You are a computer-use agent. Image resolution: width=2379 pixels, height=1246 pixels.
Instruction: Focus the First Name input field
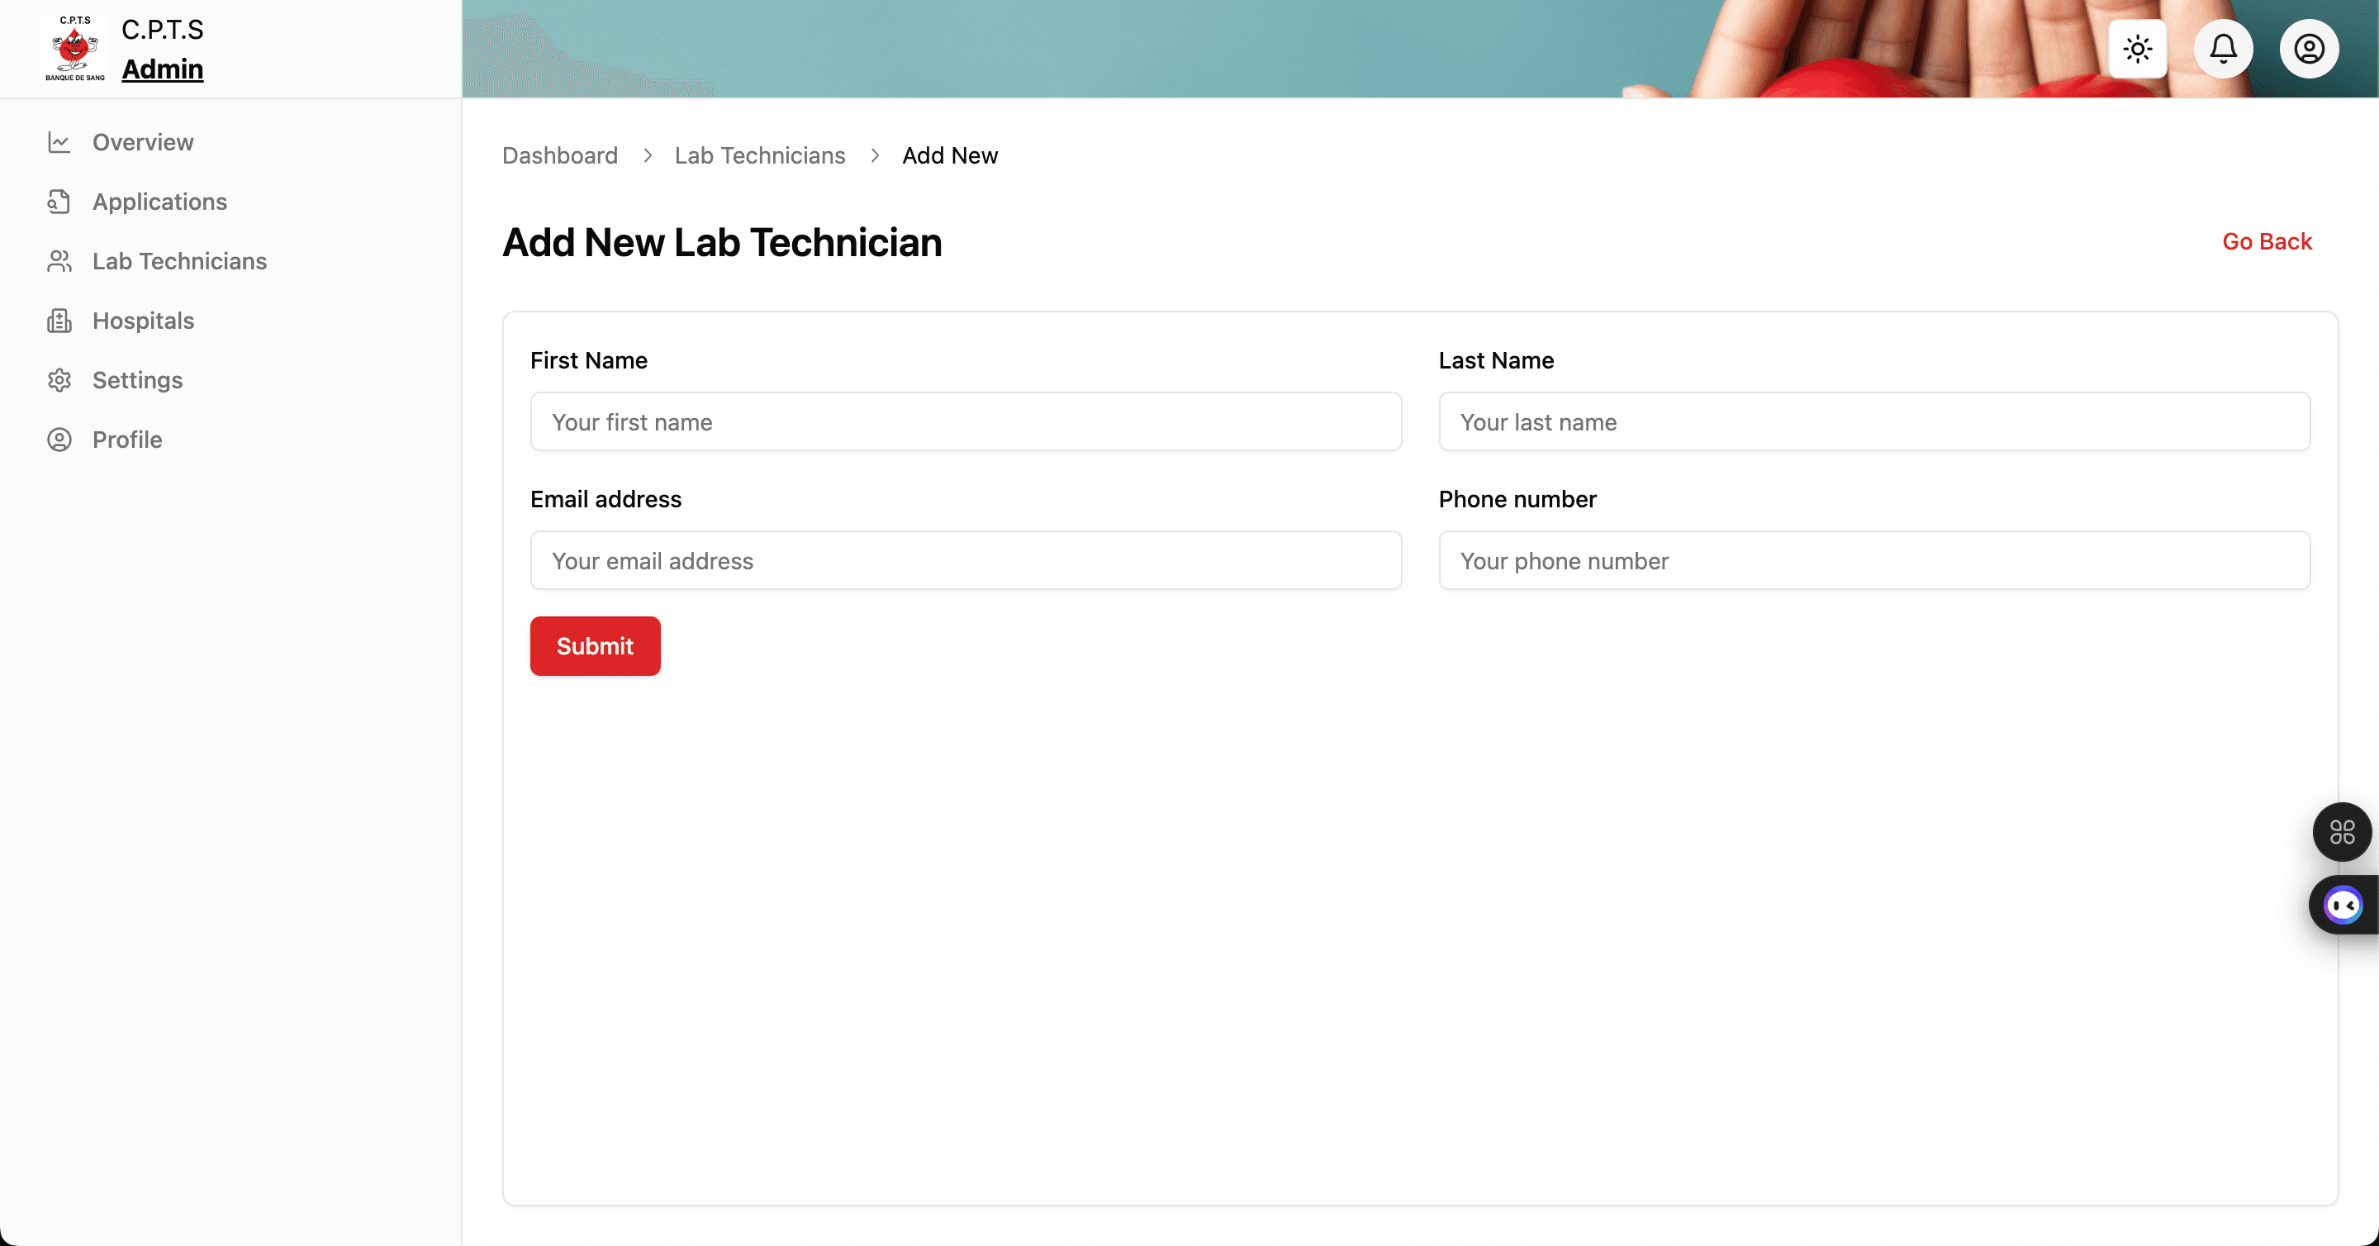965,422
